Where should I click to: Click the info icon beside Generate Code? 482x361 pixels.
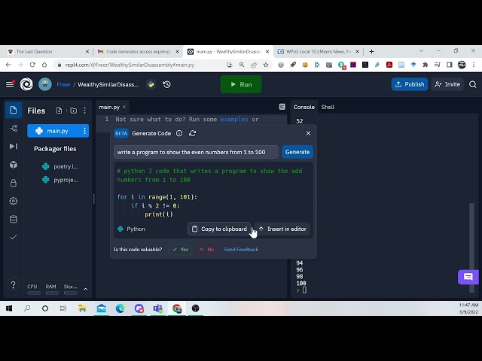179,133
